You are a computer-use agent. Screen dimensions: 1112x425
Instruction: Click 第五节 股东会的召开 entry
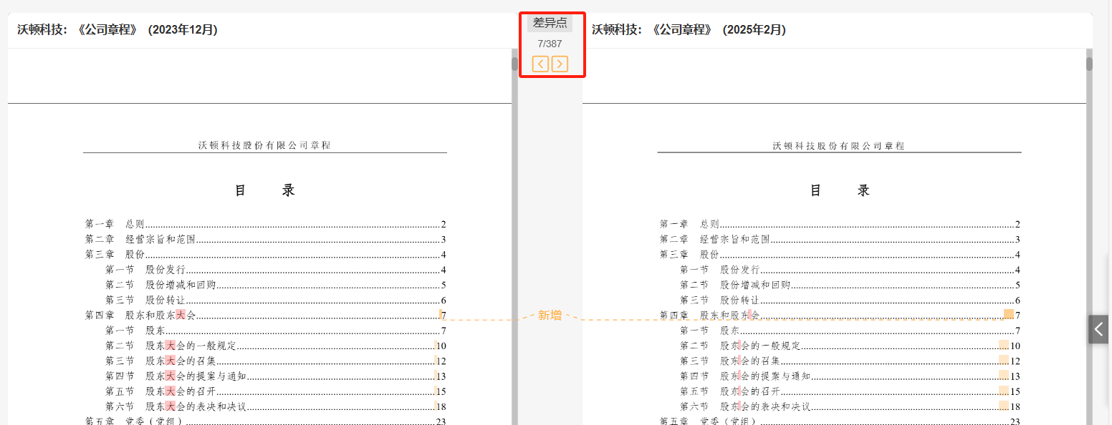(x=850, y=391)
